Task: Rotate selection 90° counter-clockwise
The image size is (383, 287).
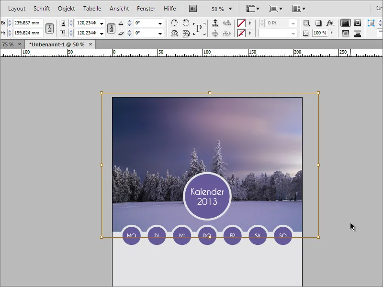Action: pos(186,23)
